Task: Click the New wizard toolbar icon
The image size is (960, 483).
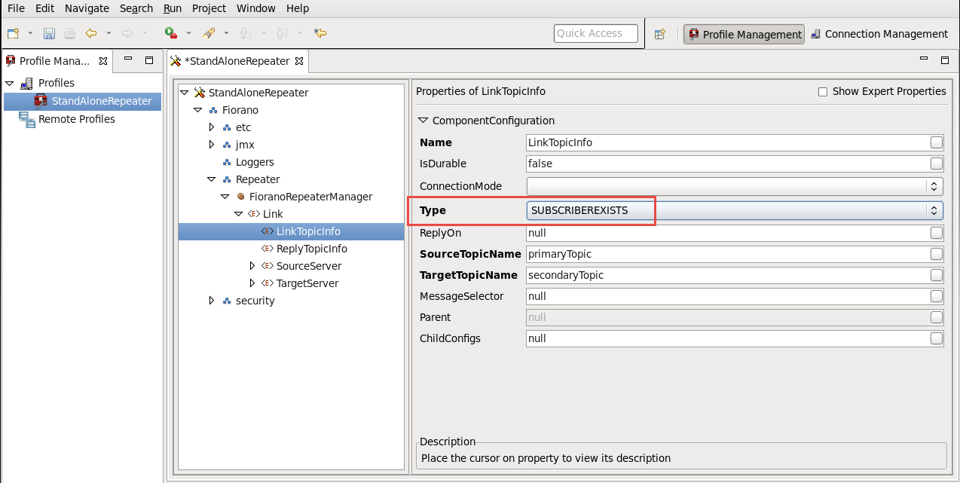Action: 13,33
